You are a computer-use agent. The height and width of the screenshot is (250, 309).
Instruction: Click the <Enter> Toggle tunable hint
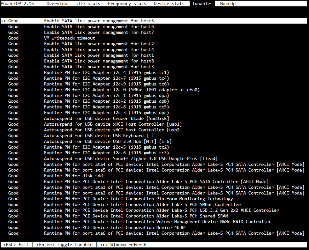[x=64, y=245]
